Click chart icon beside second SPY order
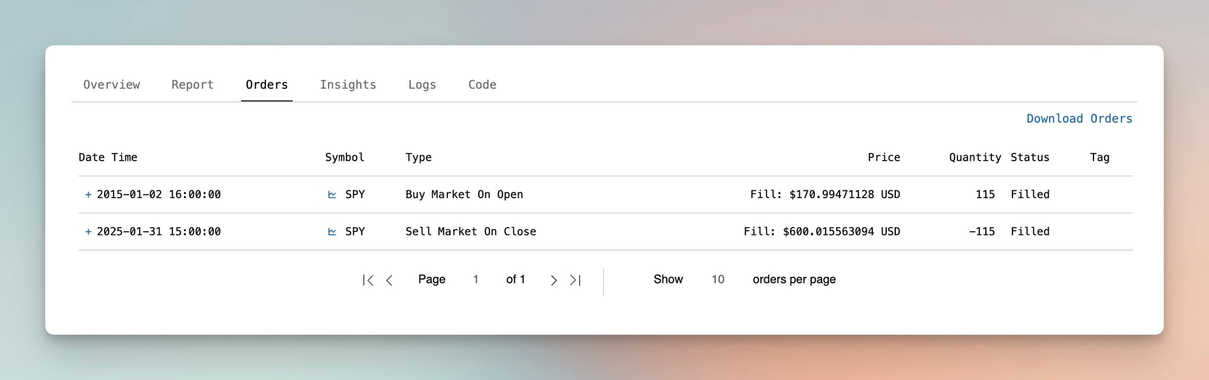 (332, 231)
